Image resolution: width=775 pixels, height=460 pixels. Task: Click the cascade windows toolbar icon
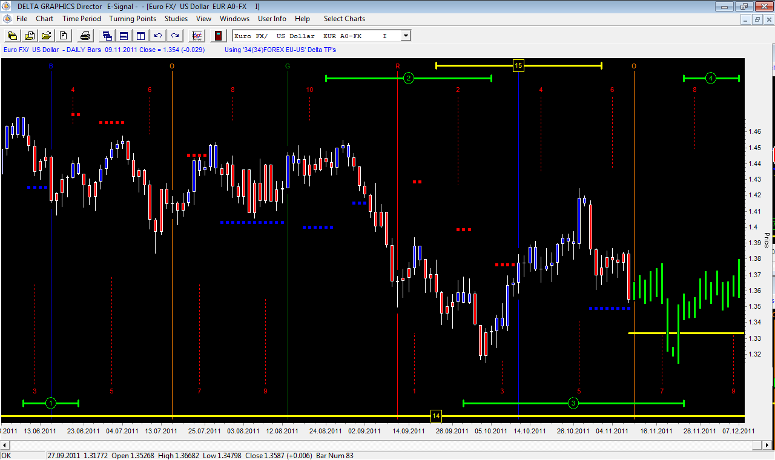point(107,36)
